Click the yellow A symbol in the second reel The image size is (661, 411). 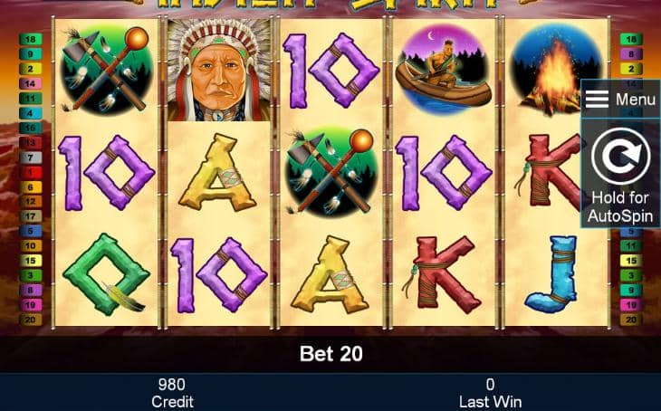pyautogui.click(x=218, y=172)
